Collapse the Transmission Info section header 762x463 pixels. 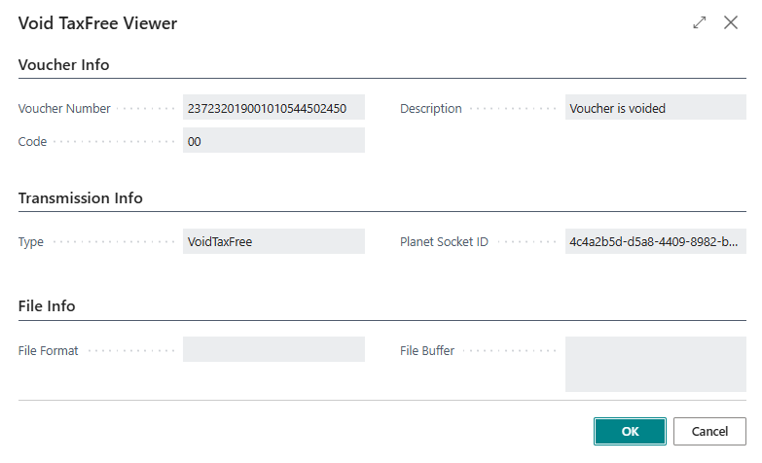pos(81,198)
